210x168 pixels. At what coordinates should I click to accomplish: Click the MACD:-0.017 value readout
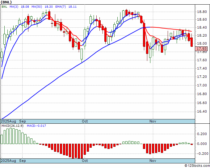[36, 126]
